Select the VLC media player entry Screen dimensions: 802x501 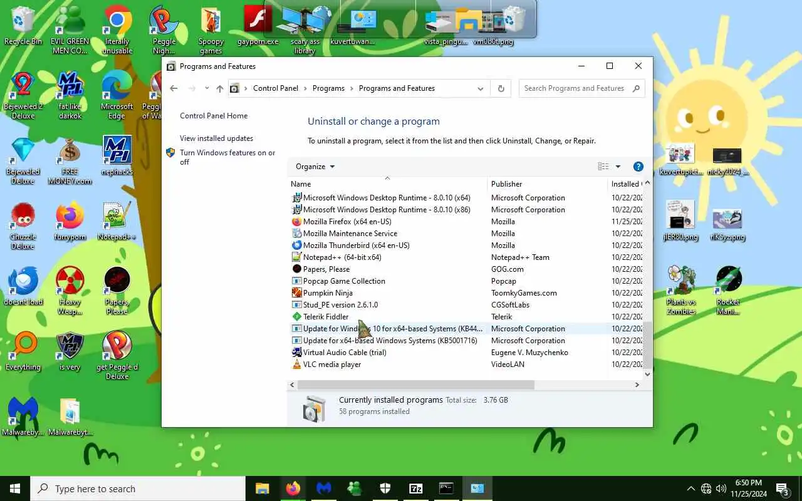(467, 364)
